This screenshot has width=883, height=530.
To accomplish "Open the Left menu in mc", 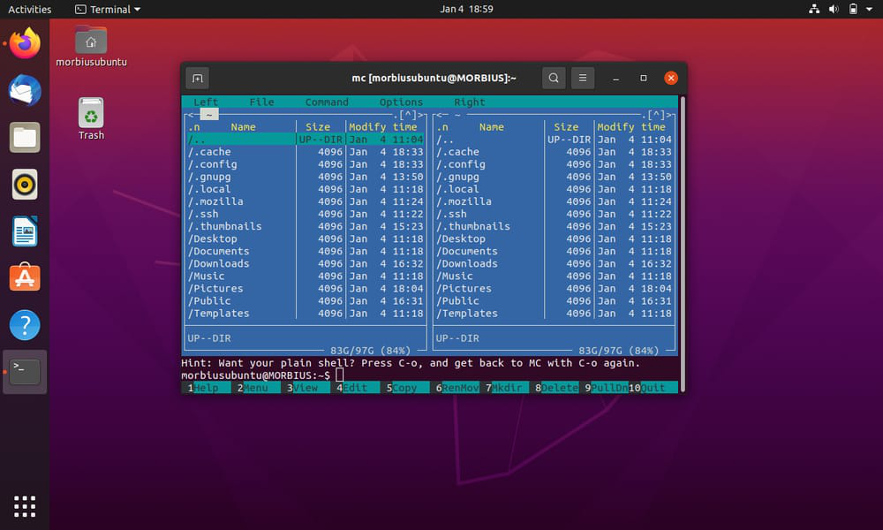I will pyautogui.click(x=206, y=102).
